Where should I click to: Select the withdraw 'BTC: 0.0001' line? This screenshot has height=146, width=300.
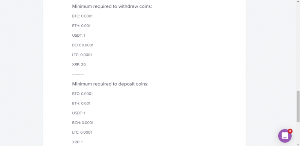82,16
